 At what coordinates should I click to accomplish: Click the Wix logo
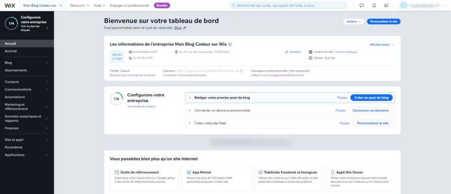click(10, 6)
